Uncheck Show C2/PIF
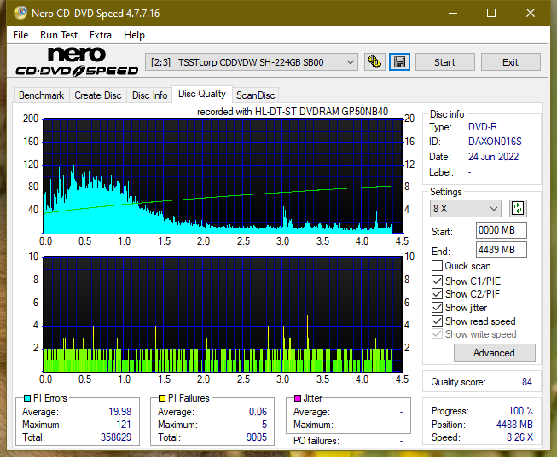The width and height of the screenshot is (557, 457). pyautogui.click(x=437, y=294)
